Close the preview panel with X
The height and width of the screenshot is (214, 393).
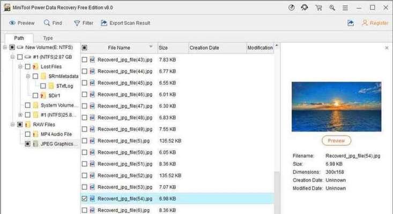(x=387, y=48)
